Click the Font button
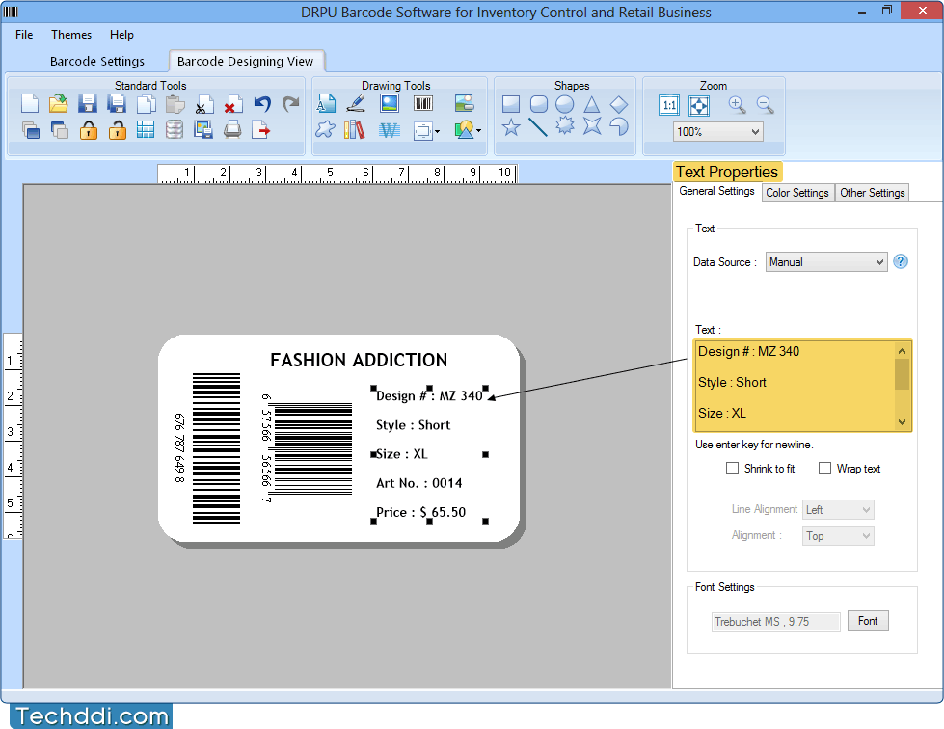The width and height of the screenshot is (944, 729). pos(868,621)
